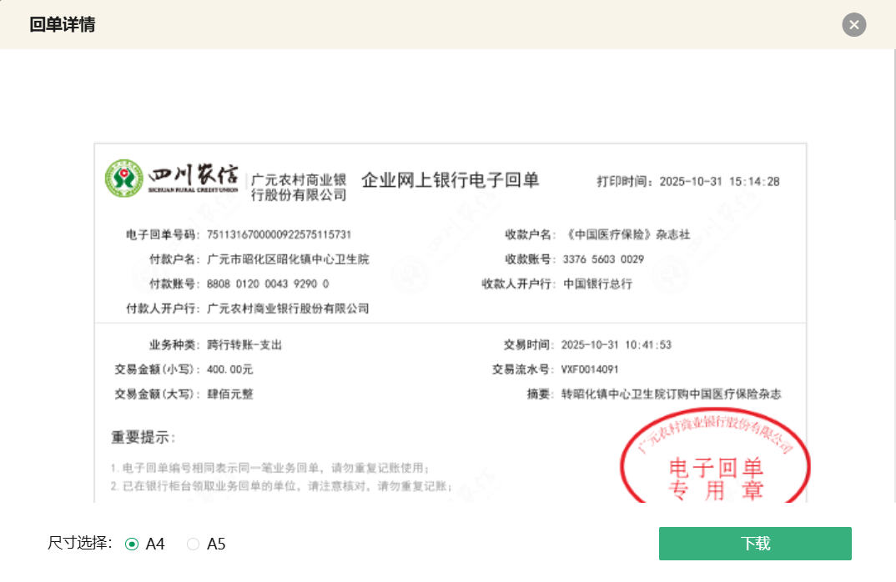Choose the A5 size radio button

[194, 544]
